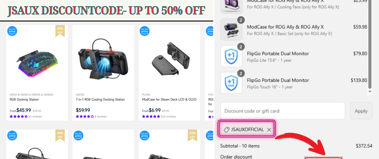Viewport: 379px width, 159px height.
Task: Click Buy with Prime badge on RGB Docking Station
Action: click(x=12, y=31)
